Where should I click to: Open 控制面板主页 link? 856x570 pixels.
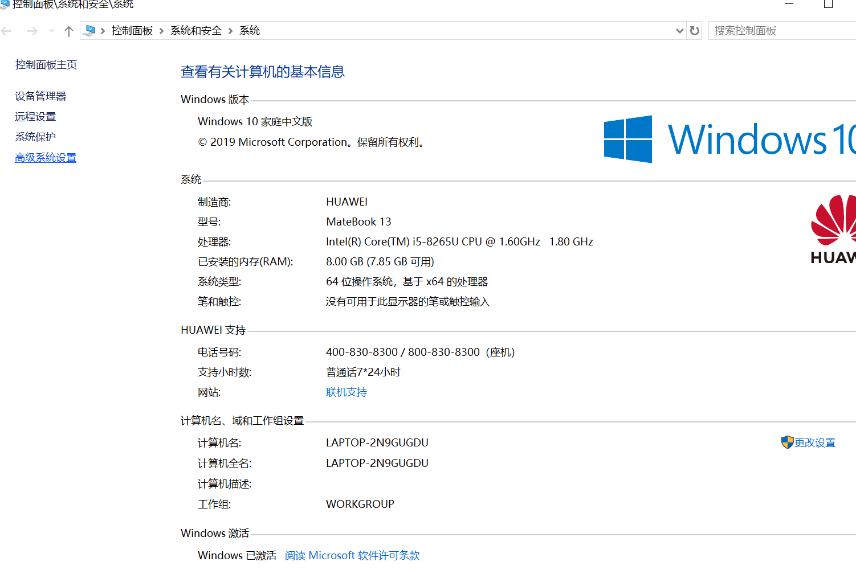pyautogui.click(x=46, y=65)
